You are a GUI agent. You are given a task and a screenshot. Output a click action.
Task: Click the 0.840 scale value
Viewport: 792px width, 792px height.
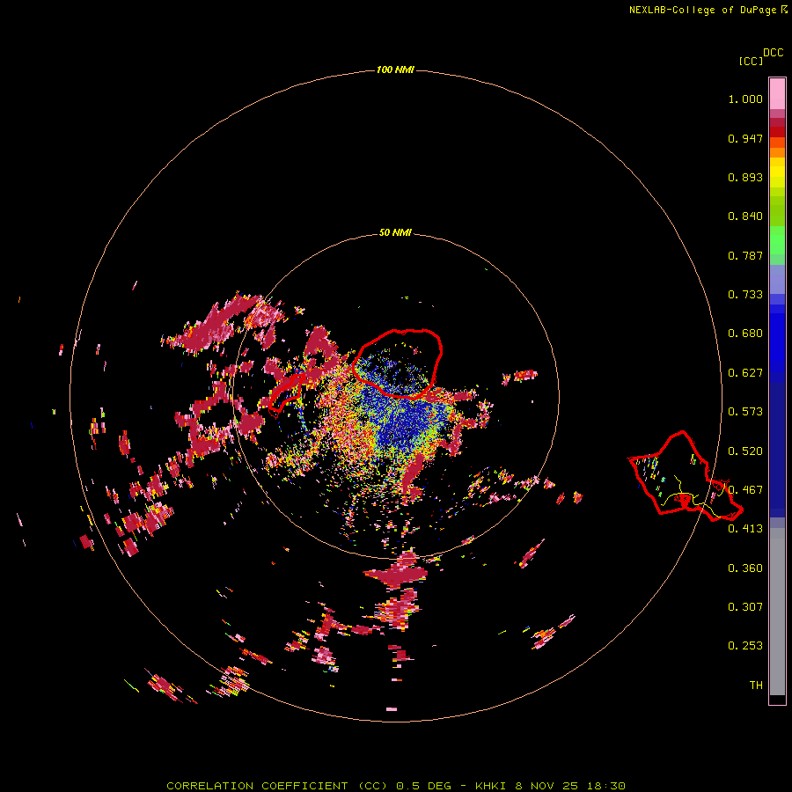(745, 216)
